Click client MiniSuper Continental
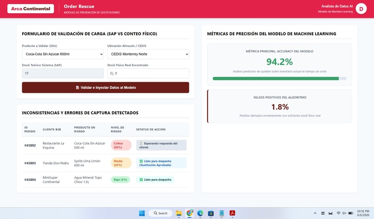Viewport: 374px width, 219px height. 52,180
